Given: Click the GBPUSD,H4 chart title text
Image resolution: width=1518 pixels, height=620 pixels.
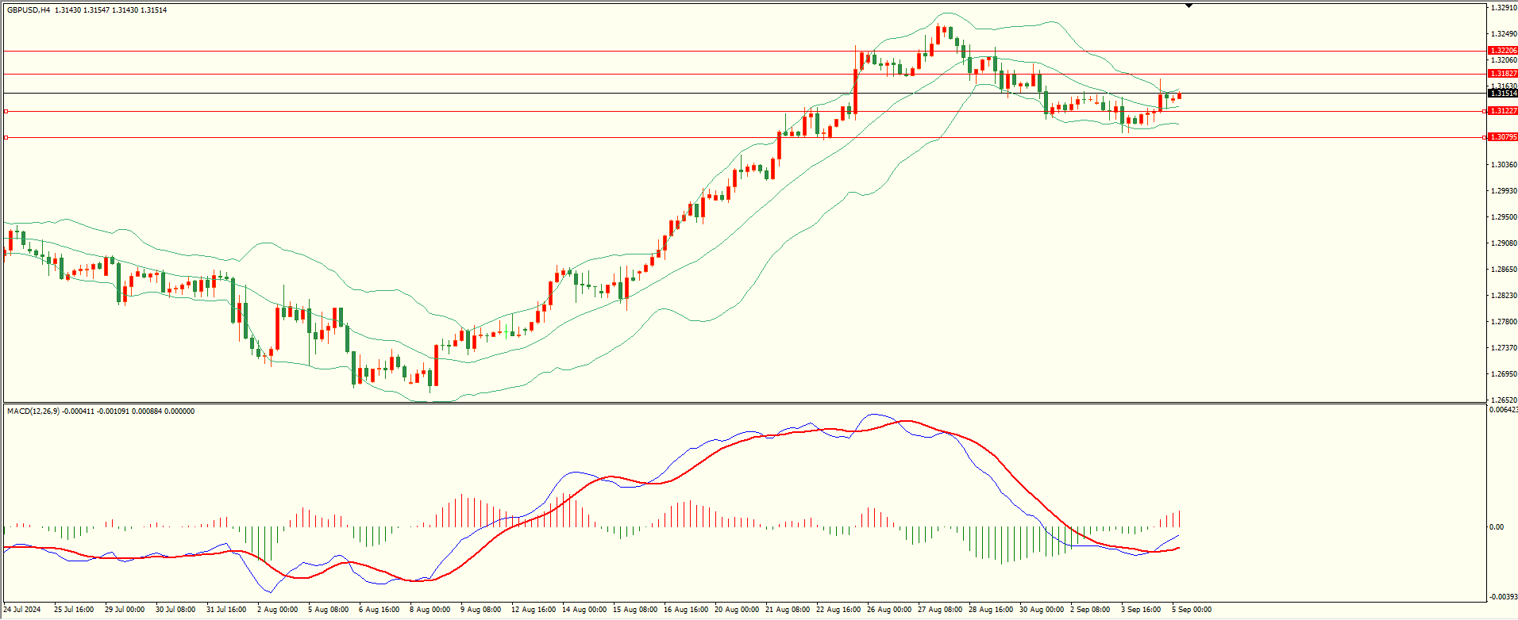Looking at the screenshot, I should coord(29,10).
